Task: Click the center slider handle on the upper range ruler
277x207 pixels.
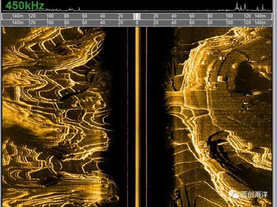Action: pos(137,16)
